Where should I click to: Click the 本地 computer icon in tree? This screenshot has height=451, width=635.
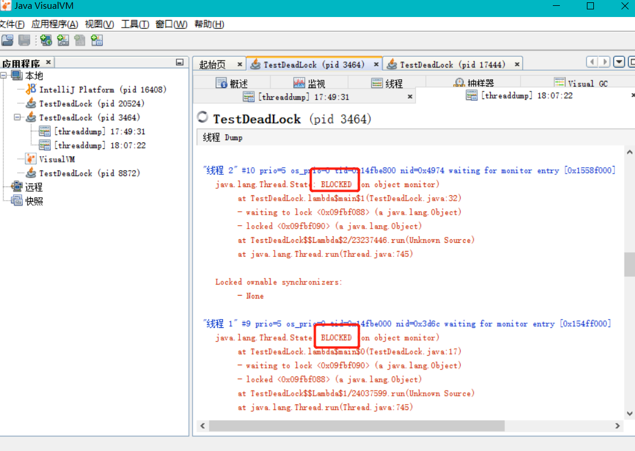17,76
